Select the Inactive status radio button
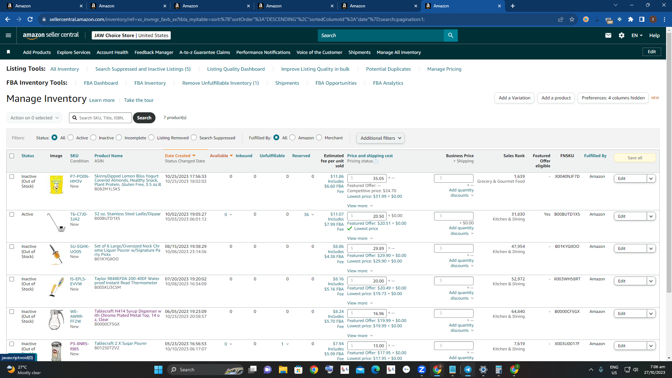The image size is (672, 378). 93,138
